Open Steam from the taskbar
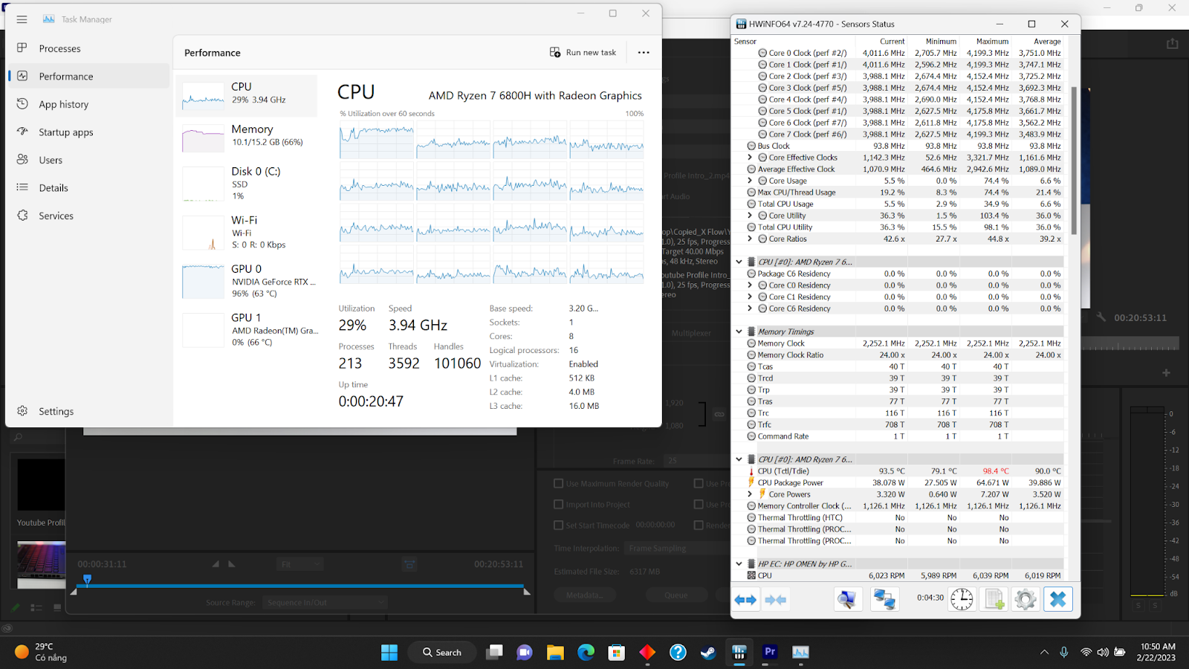Image resolution: width=1189 pixels, height=669 pixels. pyautogui.click(x=708, y=653)
